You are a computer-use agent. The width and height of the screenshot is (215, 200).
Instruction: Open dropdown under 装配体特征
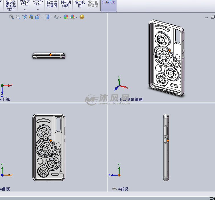[25, 10]
